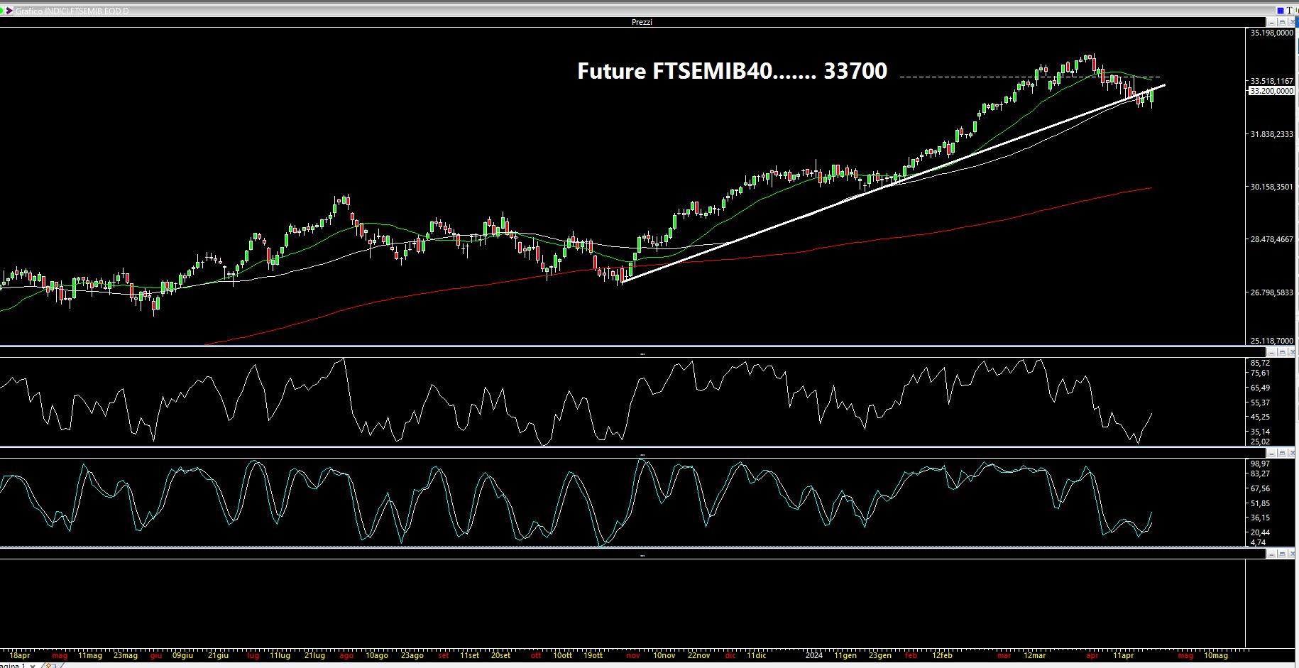Click the 65,49 RSI scale value
Viewport: 1299px width, 668px height.
coord(1260,388)
